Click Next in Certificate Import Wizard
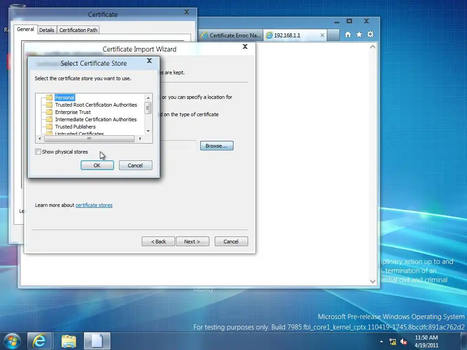Viewport: 467px width, 350px height. 192,242
